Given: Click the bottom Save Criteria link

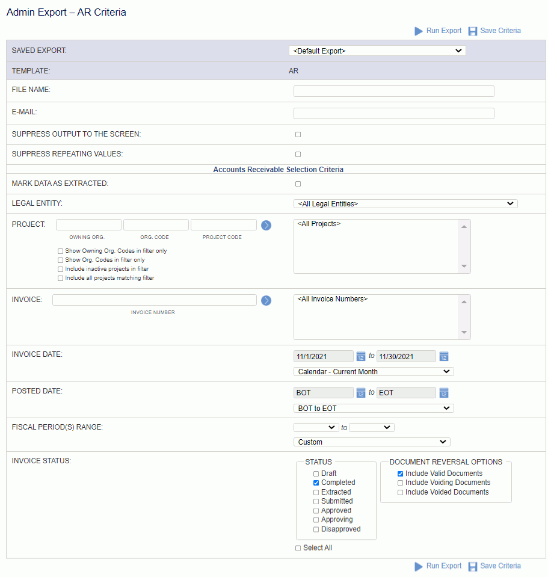Looking at the screenshot, I should pyautogui.click(x=500, y=566).
